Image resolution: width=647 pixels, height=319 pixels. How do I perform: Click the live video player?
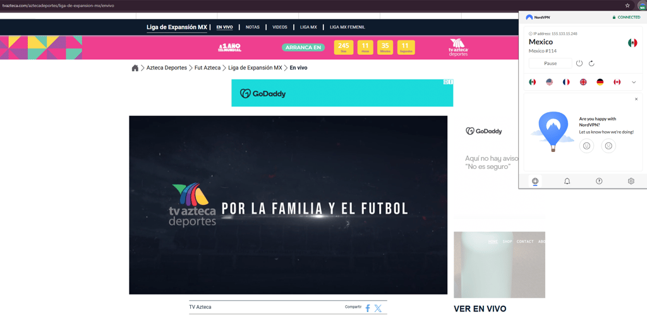coord(288,205)
